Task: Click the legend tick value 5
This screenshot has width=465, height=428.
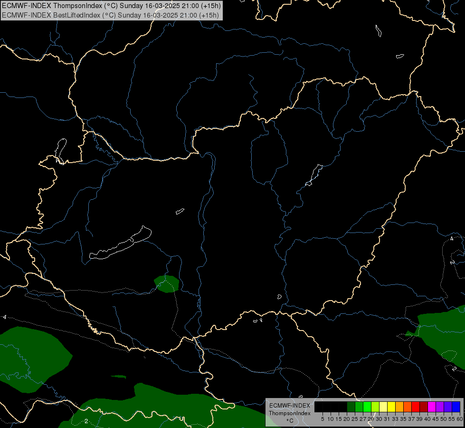Action: click(323, 419)
